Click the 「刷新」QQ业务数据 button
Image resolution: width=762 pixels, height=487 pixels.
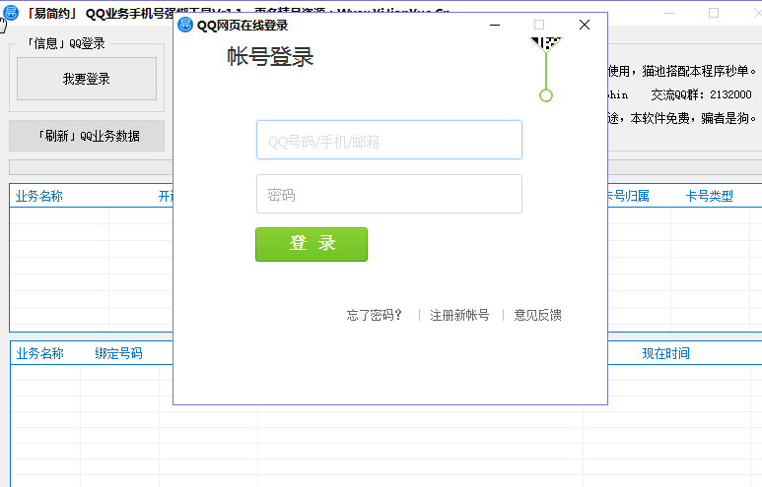point(87,136)
